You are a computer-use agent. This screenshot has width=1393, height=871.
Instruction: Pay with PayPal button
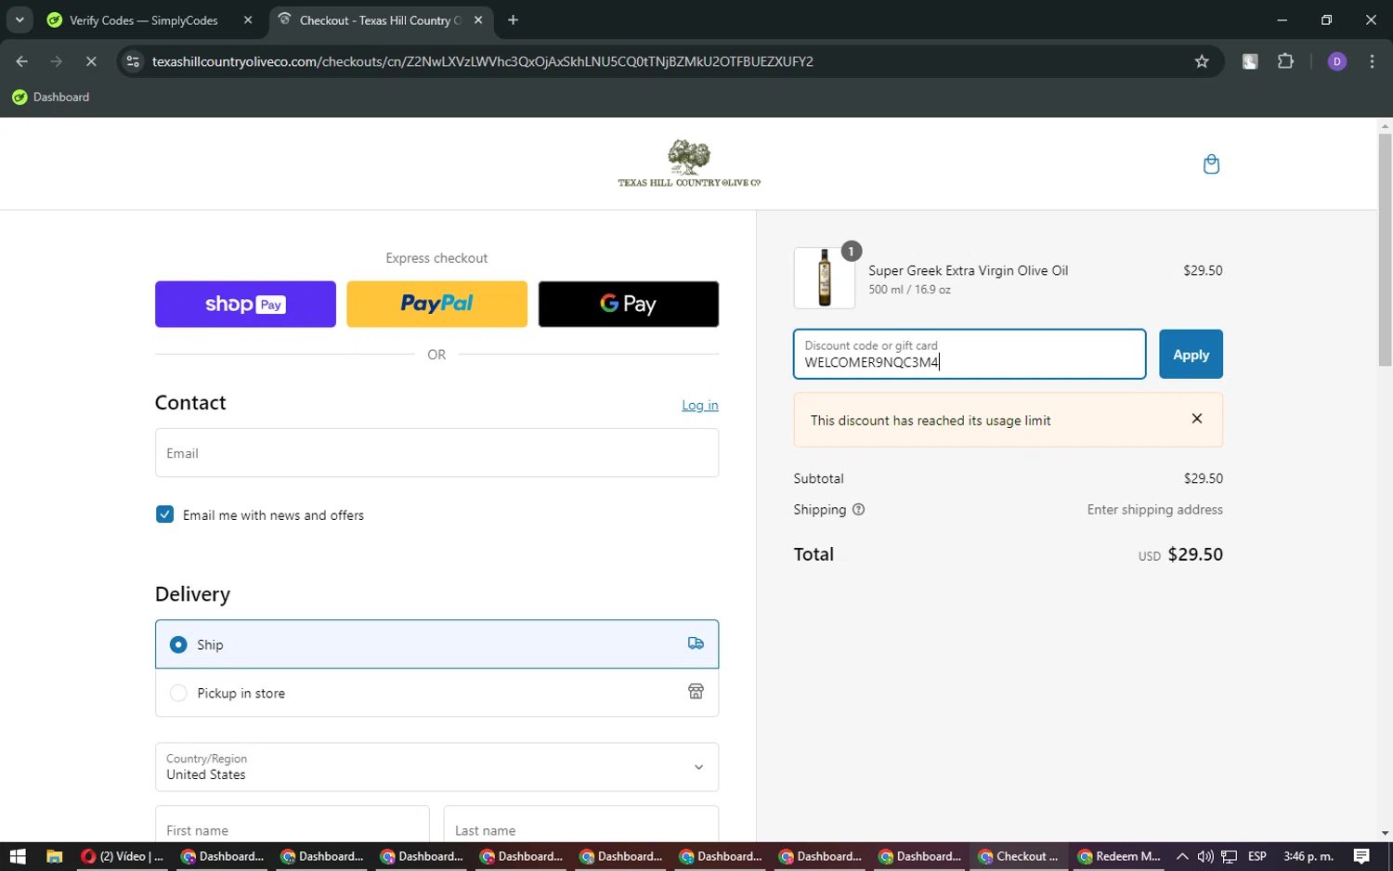tap(436, 304)
